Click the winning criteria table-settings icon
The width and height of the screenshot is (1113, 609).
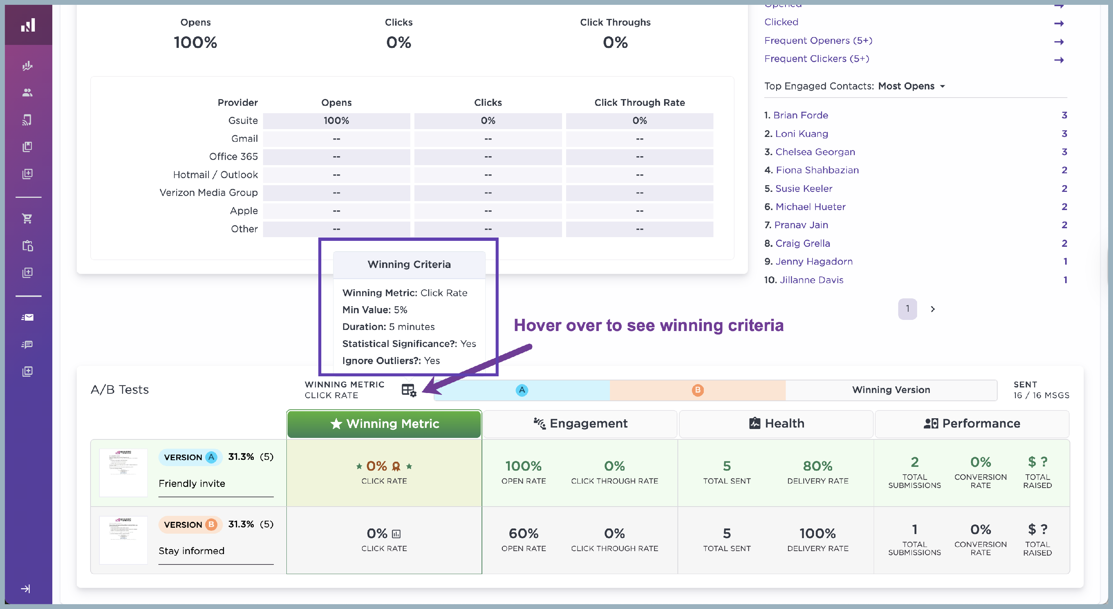click(408, 390)
